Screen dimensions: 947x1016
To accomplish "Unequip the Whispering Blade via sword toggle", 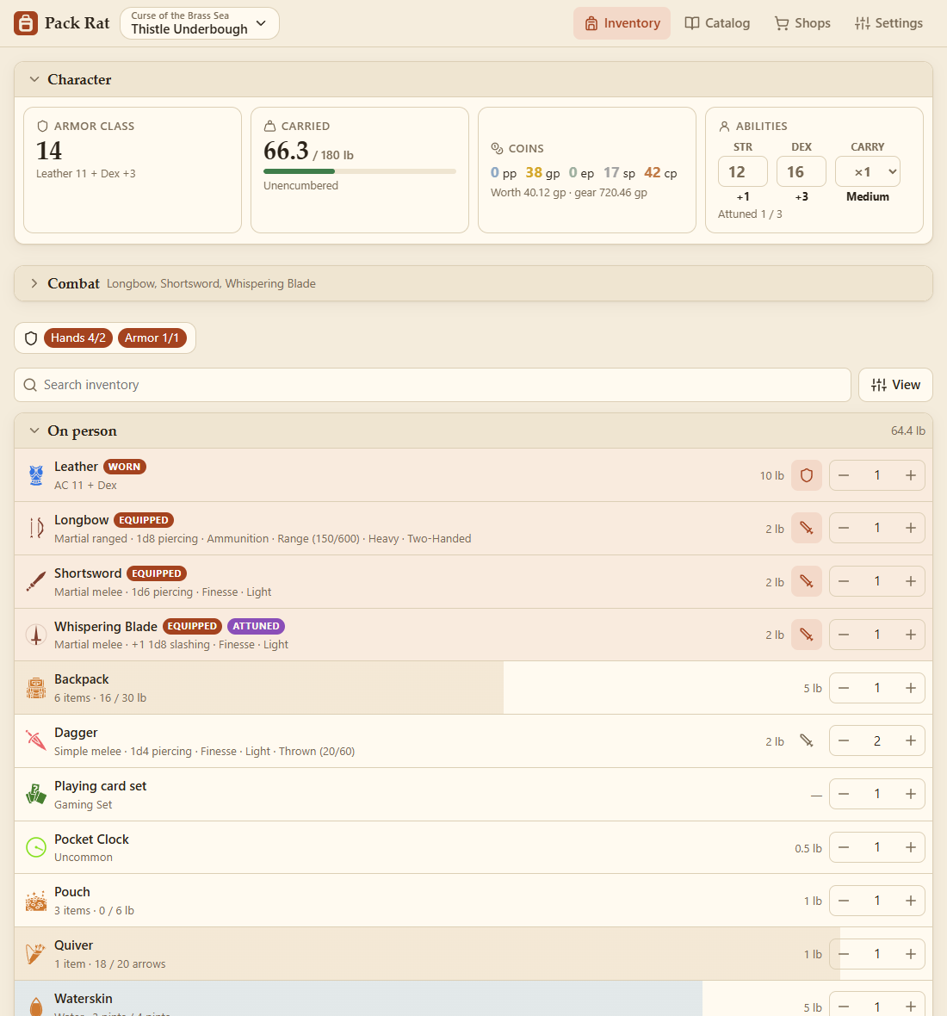I will coord(807,635).
